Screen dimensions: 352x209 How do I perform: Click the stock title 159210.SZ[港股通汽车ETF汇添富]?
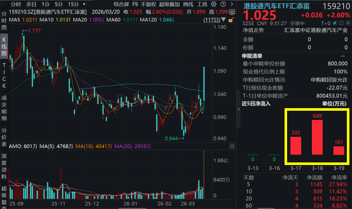[x=48, y=12]
